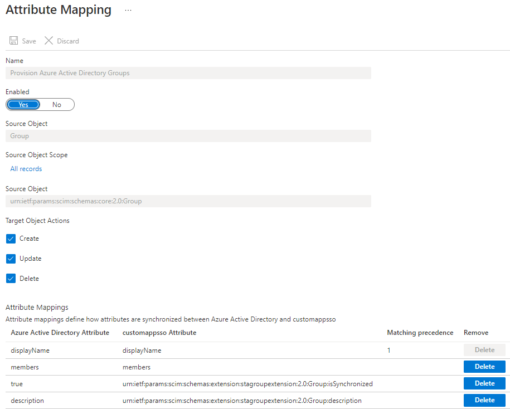Screen dimensions: 510x409
Task: Open the members customappsso attribute mapping
Action: pos(137,367)
